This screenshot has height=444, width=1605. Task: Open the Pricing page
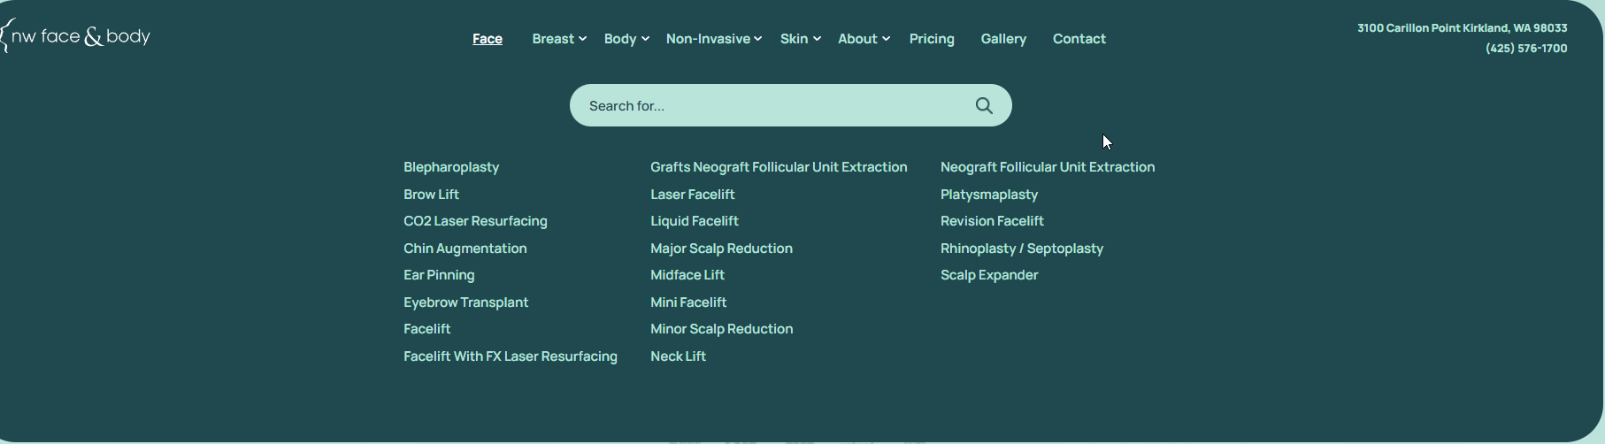(932, 39)
